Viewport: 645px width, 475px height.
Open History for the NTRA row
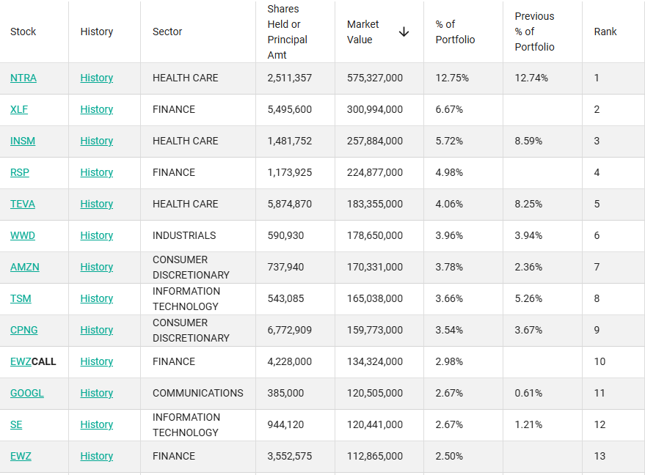click(97, 78)
